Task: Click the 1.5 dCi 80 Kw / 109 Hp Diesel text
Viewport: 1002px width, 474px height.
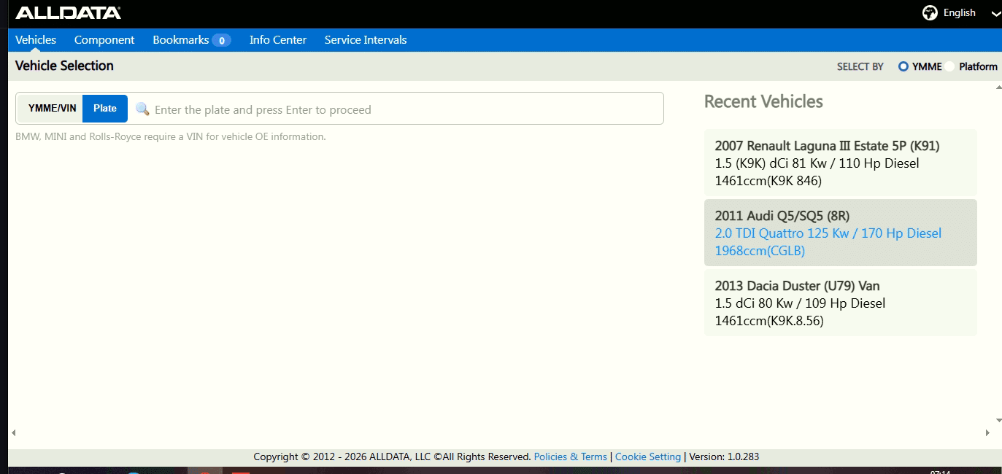Action: (x=800, y=303)
